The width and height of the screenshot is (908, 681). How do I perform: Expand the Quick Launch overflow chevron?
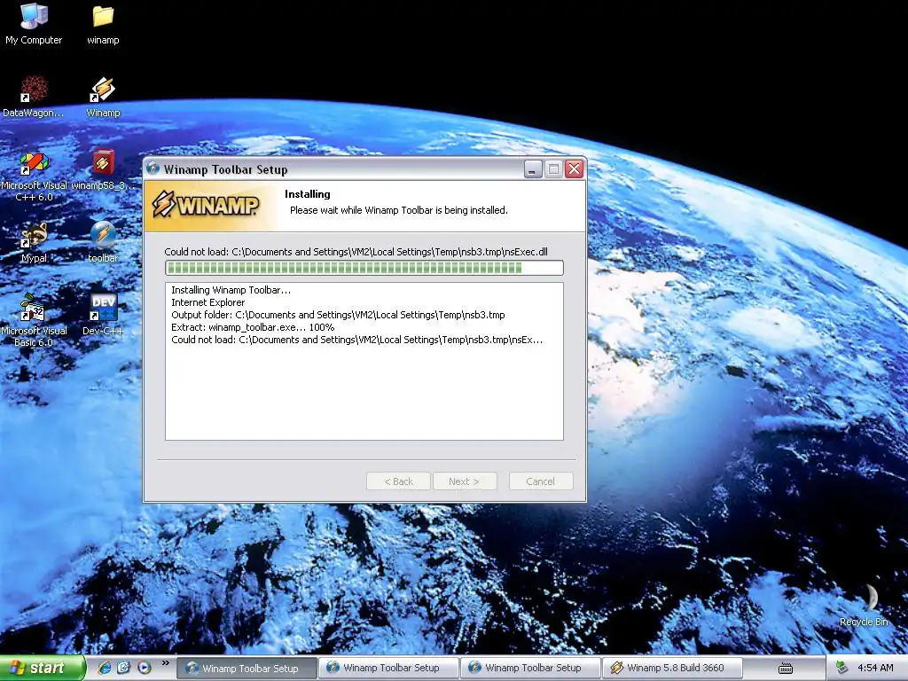(166, 662)
